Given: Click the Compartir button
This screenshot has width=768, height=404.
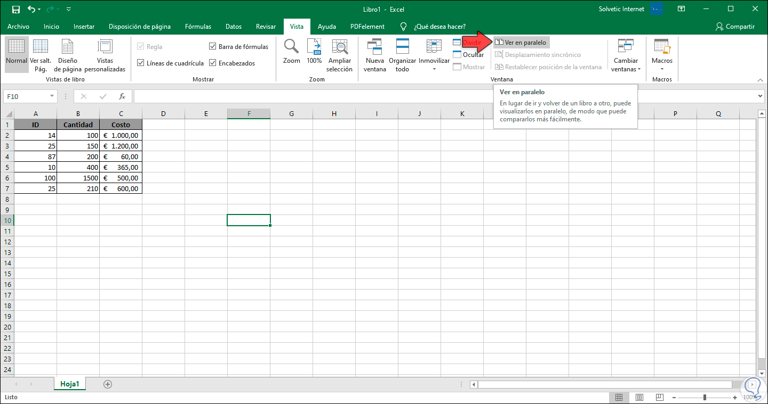Looking at the screenshot, I should pyautogui.click(x=735, y=27).
